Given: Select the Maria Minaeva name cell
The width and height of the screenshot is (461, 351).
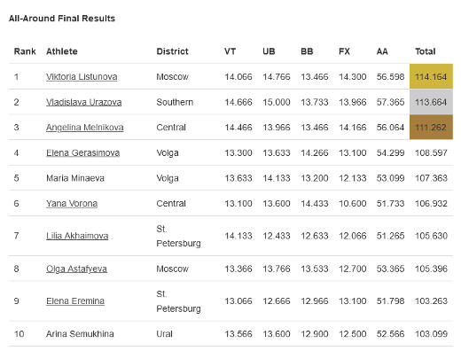Looking at the screenshot, I should tap(75, 178).
